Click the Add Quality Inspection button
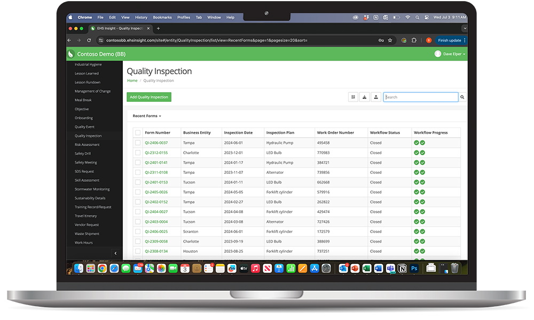The width and height of the screenshot is (534, 320). click(148, 97)
